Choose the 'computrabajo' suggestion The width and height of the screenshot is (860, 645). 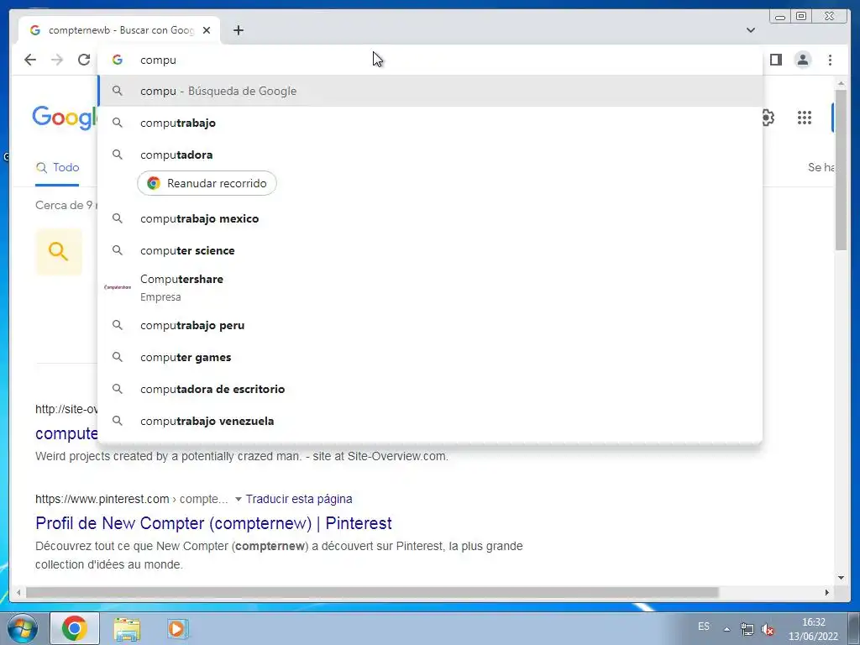430,123
